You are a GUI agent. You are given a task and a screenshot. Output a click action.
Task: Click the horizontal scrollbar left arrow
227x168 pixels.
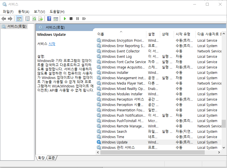(x=98, y=152)
